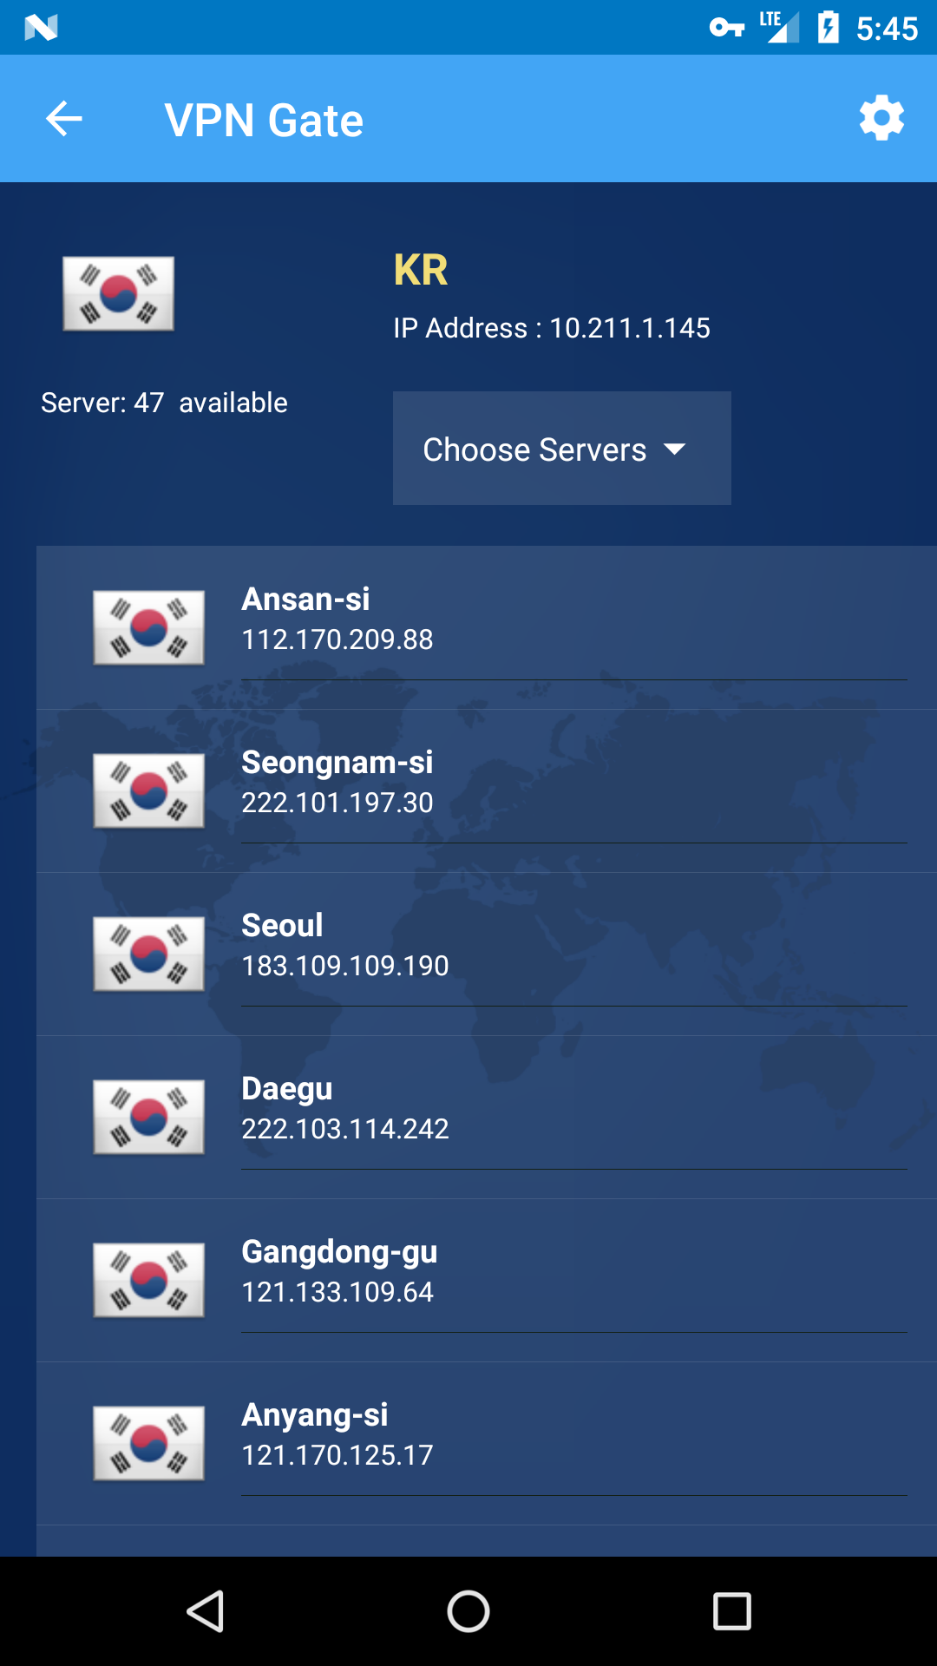The height and width of the screenshot is (1666, 937).
Task: Select Gangdong-gu server entry
Action: point(487,1280)
